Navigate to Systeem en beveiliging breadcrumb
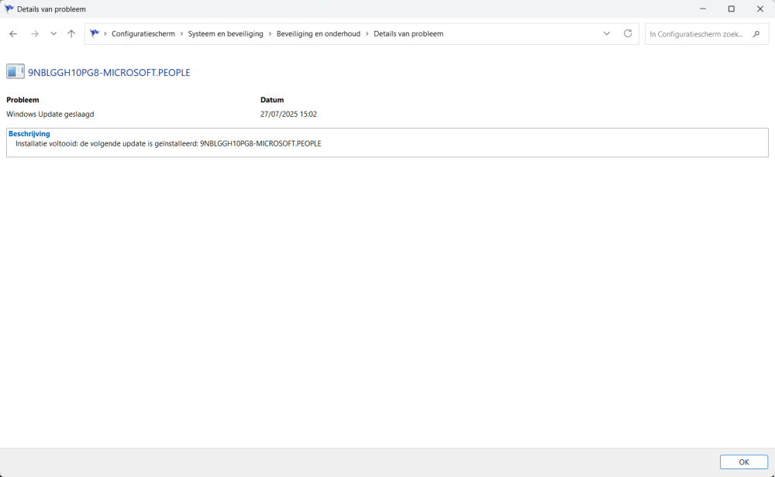 (226, 34)
